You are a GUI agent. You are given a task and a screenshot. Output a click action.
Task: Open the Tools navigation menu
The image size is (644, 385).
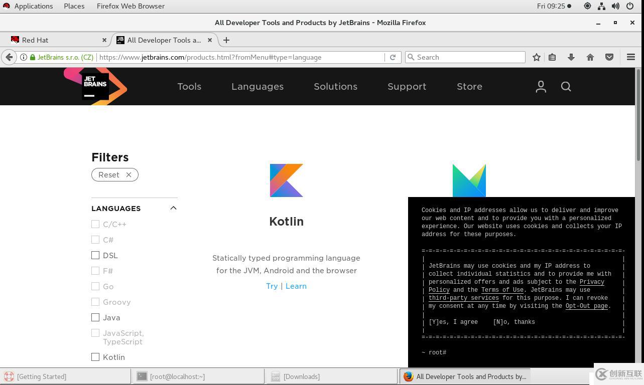(x=189, y=87)
